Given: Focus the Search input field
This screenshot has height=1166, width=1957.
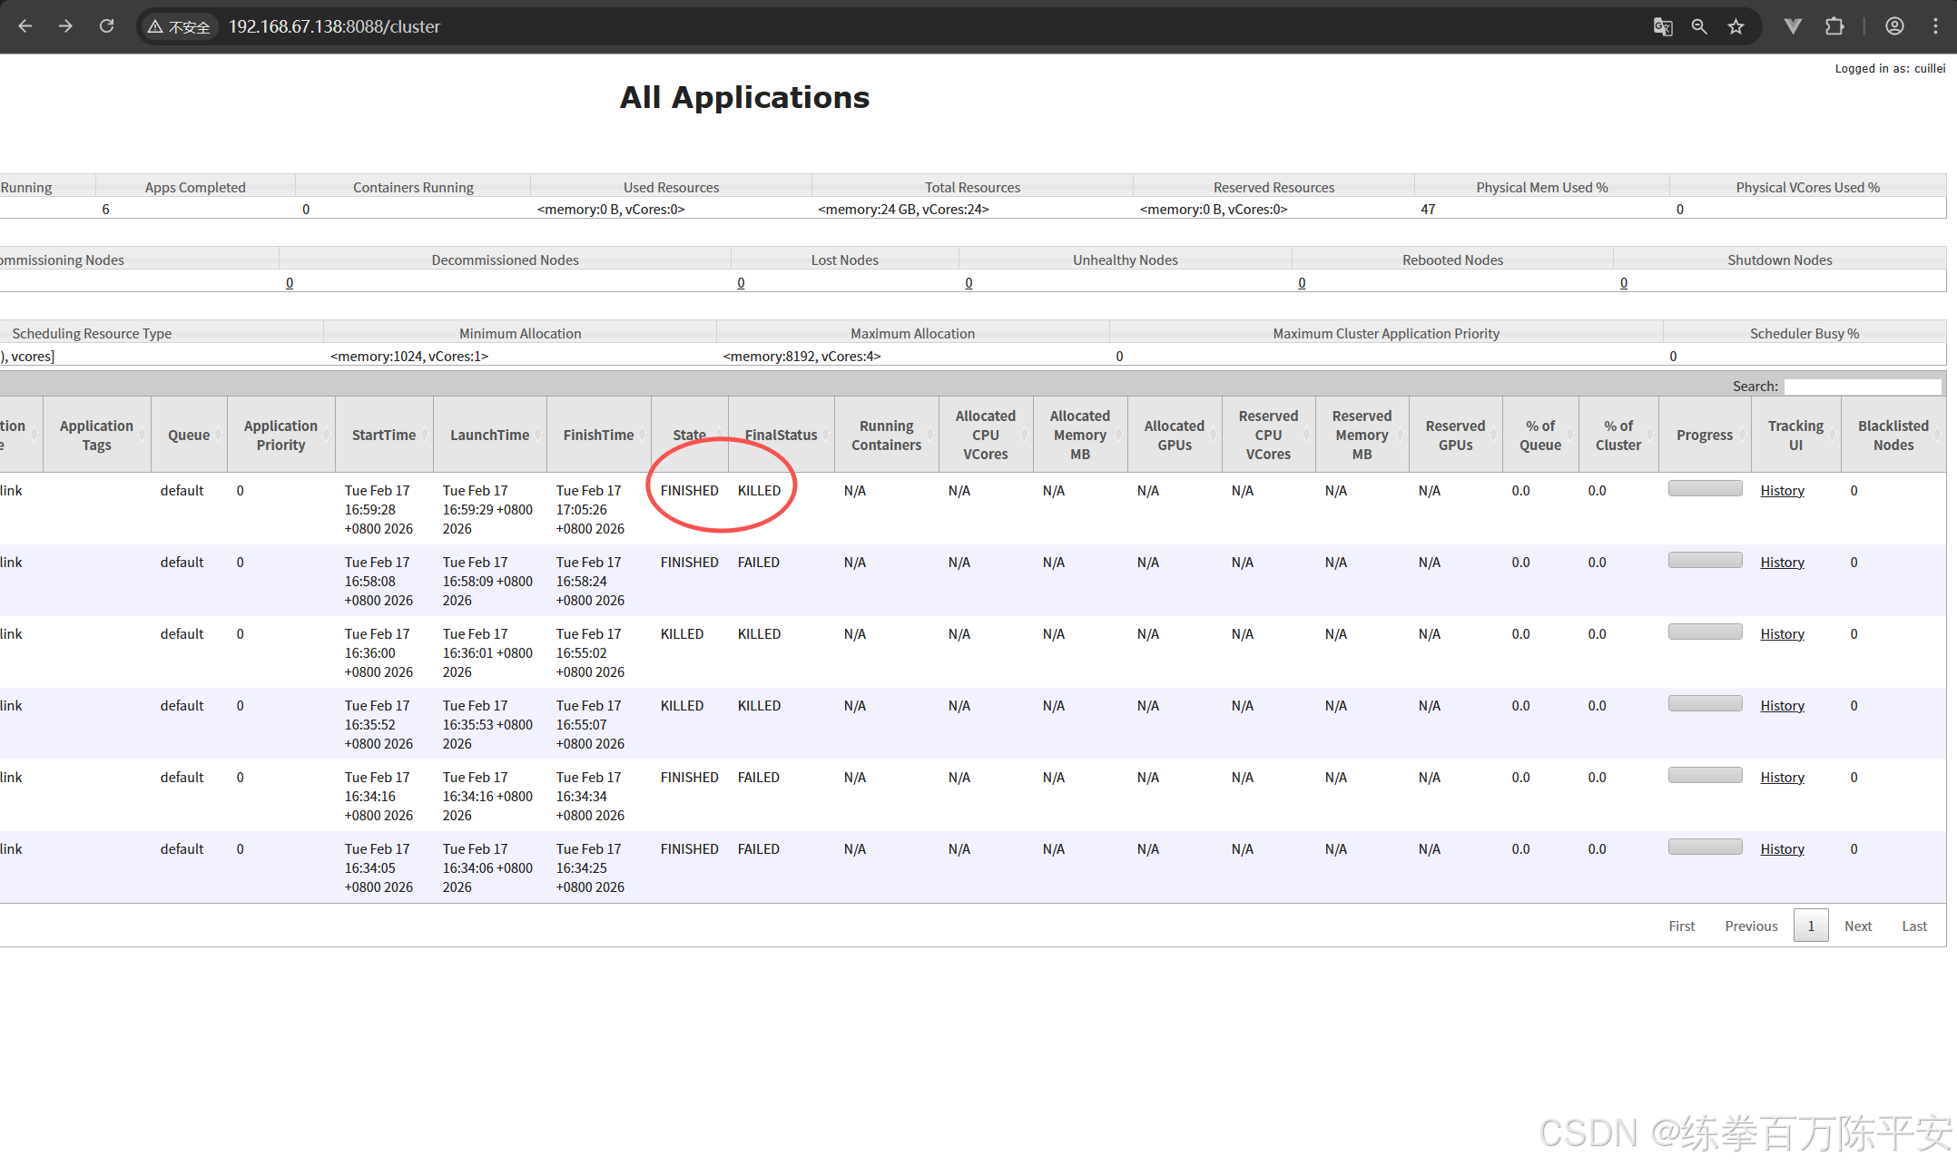Looking at the screenshot, I should coord(1862,387).
